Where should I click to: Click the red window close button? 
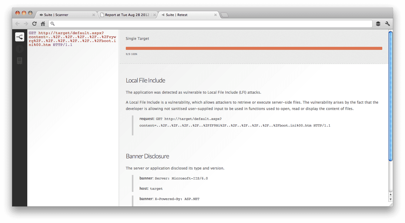(x=17, y=13)
